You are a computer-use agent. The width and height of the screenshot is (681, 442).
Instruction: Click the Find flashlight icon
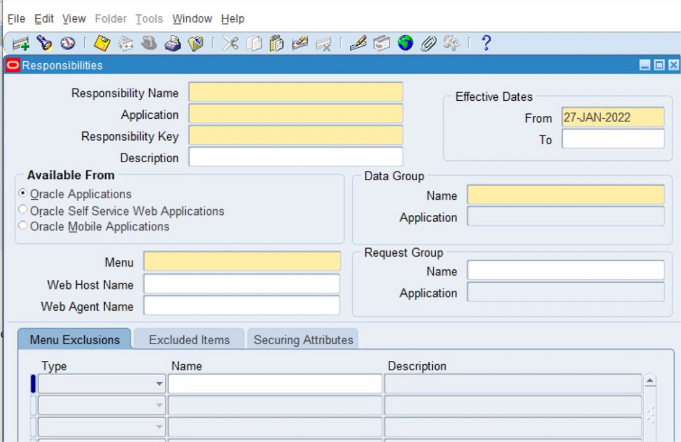(x=44, y=43)
